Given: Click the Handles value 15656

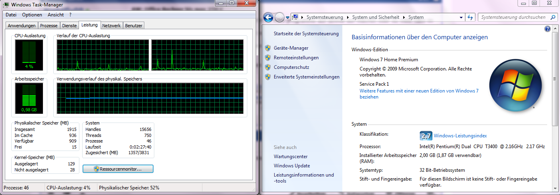Looking at the screenshot, I should click(x=145, y=129).
